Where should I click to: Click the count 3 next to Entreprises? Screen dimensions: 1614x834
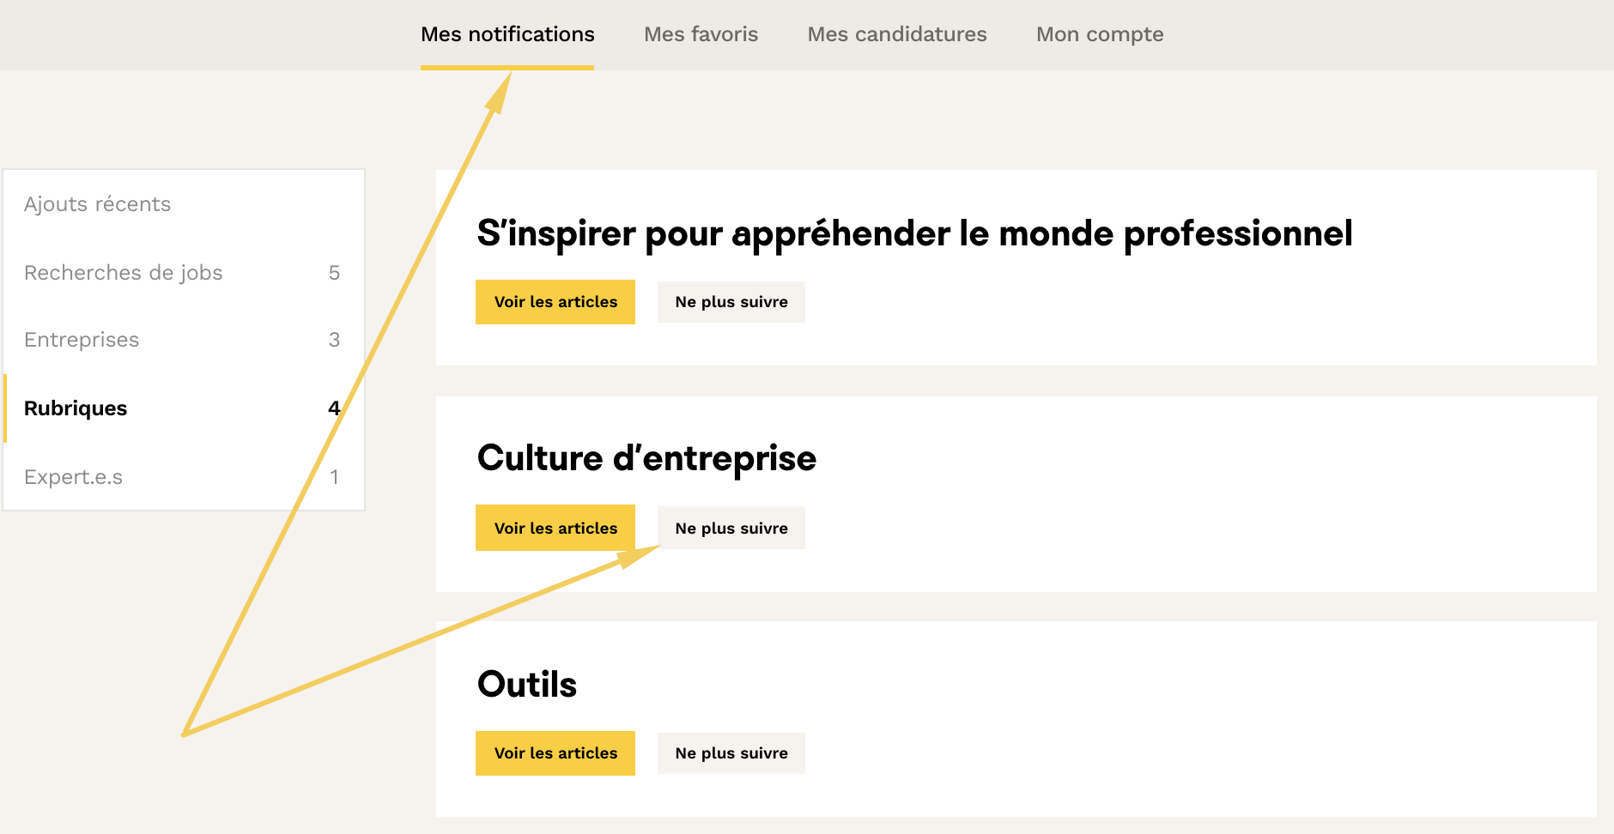[334, 340]
